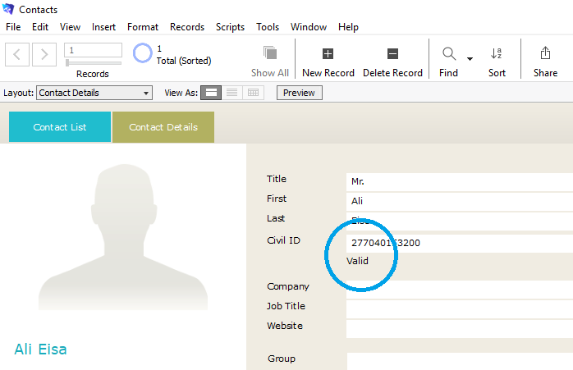Image resolution: width=573 pixels, height=370 pixels.
Task: Click the pie chart found-set indicator
Action: pos(143,54)
